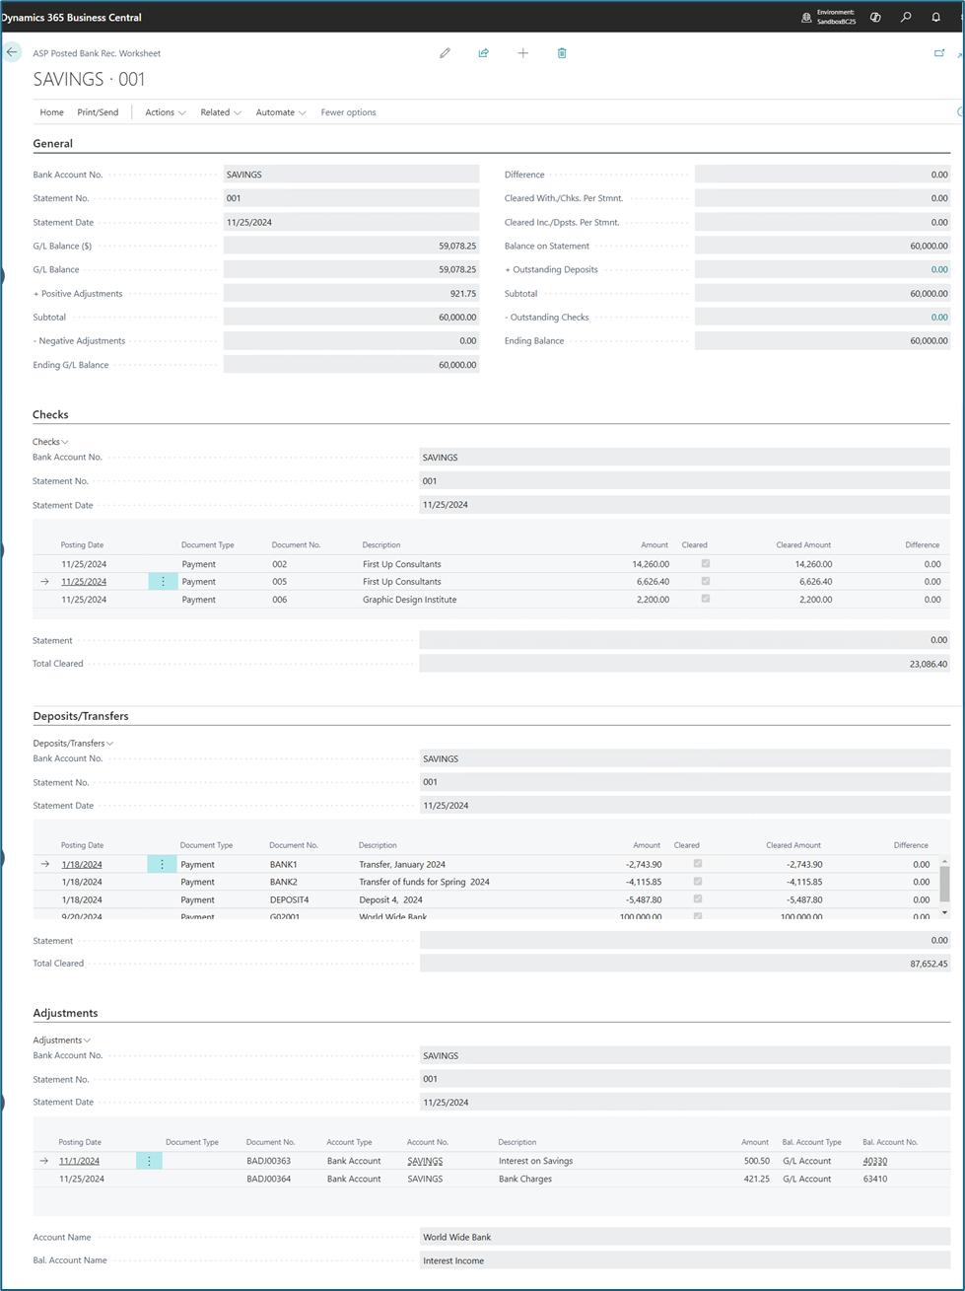
Task: Open the Print/Send menu
Action: coord(98,112)
